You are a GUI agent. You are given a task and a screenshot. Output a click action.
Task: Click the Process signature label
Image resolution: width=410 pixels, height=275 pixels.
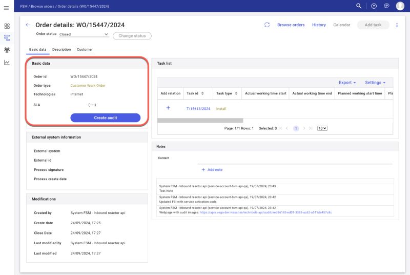coord(49,170)
